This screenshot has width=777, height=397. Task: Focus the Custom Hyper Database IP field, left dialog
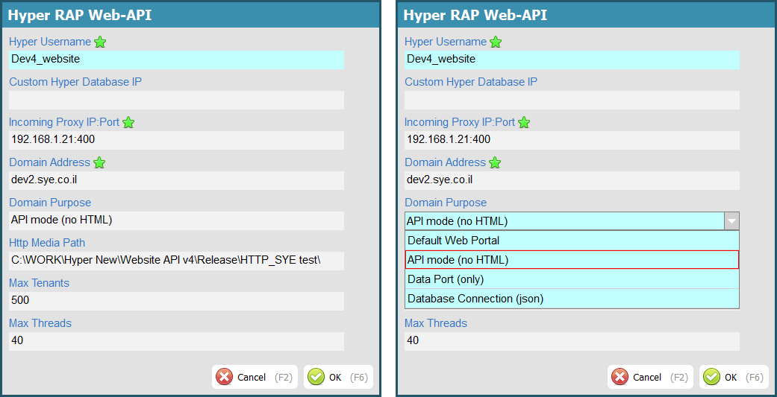176,100
